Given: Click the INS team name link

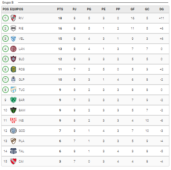Looking at the screenshot, I should [21, 120].
